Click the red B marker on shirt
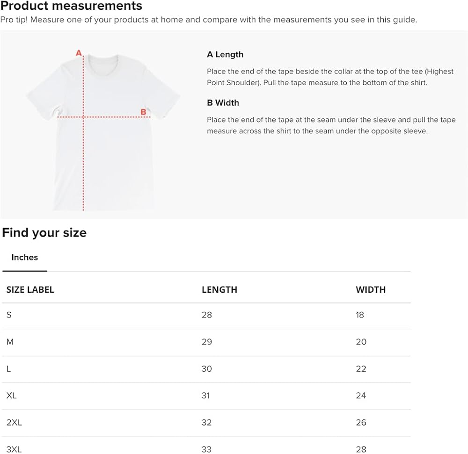 click(143, 112)
